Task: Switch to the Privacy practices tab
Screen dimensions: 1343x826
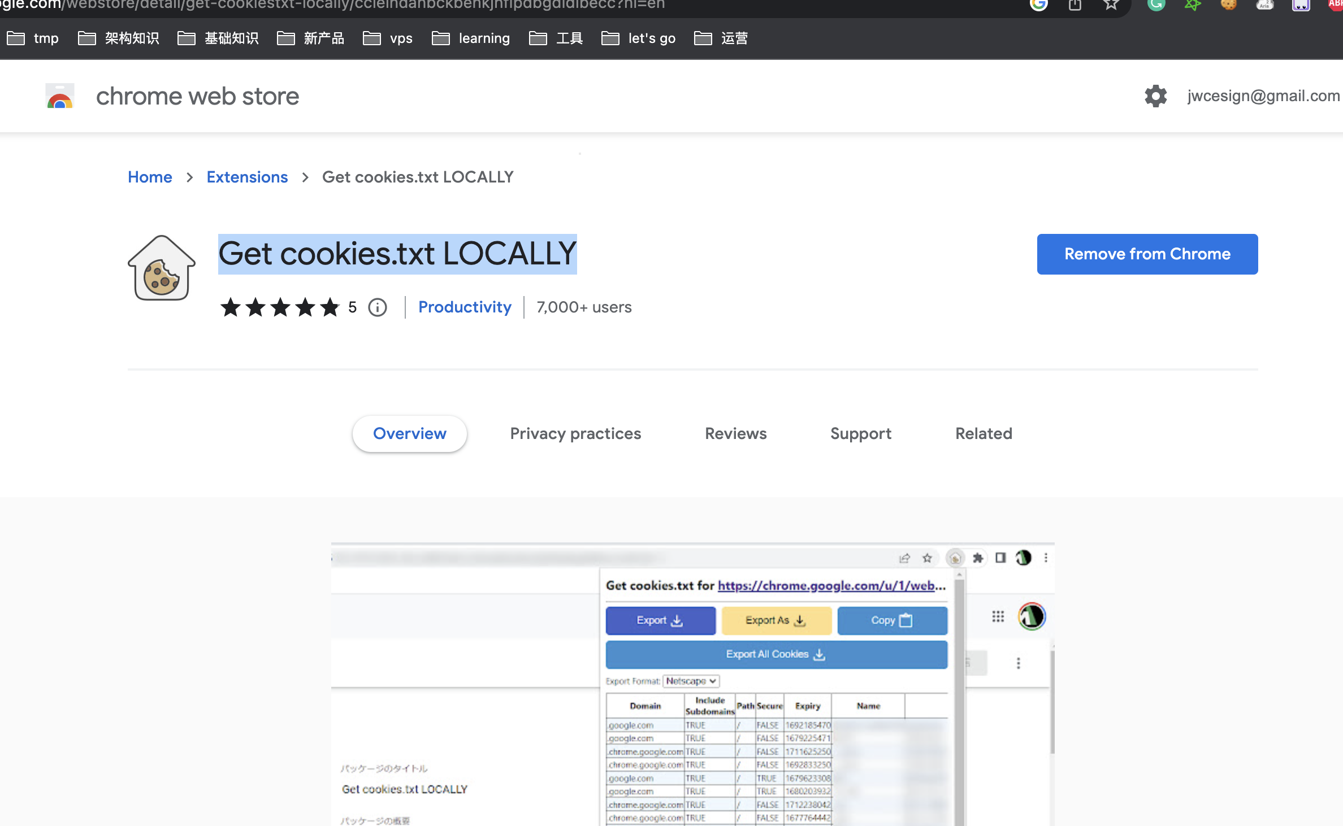Action: click(575, 433)
